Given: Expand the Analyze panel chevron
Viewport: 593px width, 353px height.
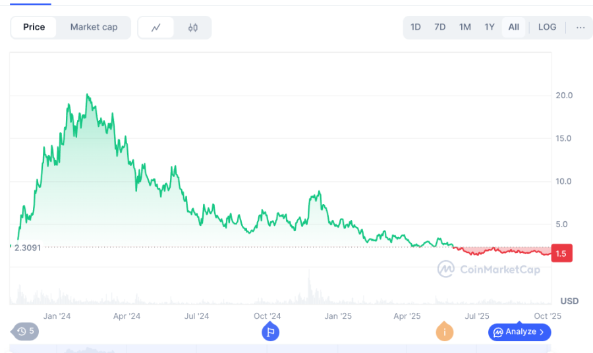Looking at the screenshot, I should pyautogui.click(x=542, y=332).
